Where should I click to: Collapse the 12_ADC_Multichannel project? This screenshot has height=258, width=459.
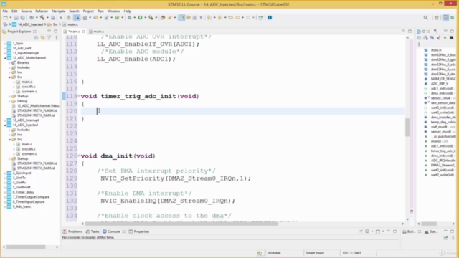click(5, 58)
